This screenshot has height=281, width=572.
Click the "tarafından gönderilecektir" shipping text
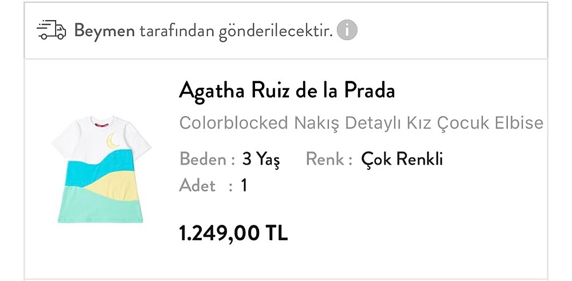(236, 30)
